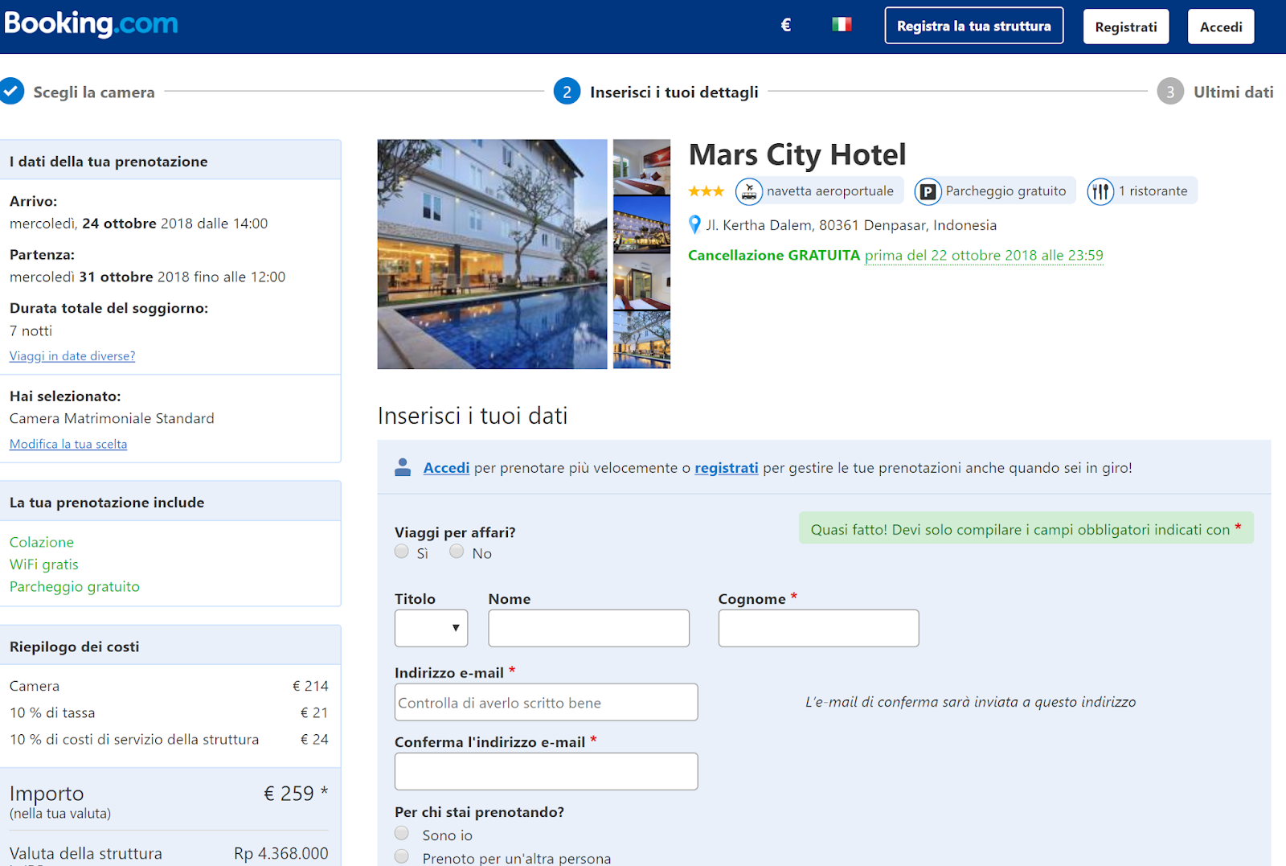This screenshot has height=866, width=1286.
Task: Click the Colazione included item
Action: [42, 543]
